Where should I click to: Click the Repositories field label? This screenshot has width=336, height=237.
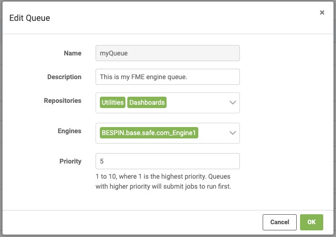(x=62, y=100)
